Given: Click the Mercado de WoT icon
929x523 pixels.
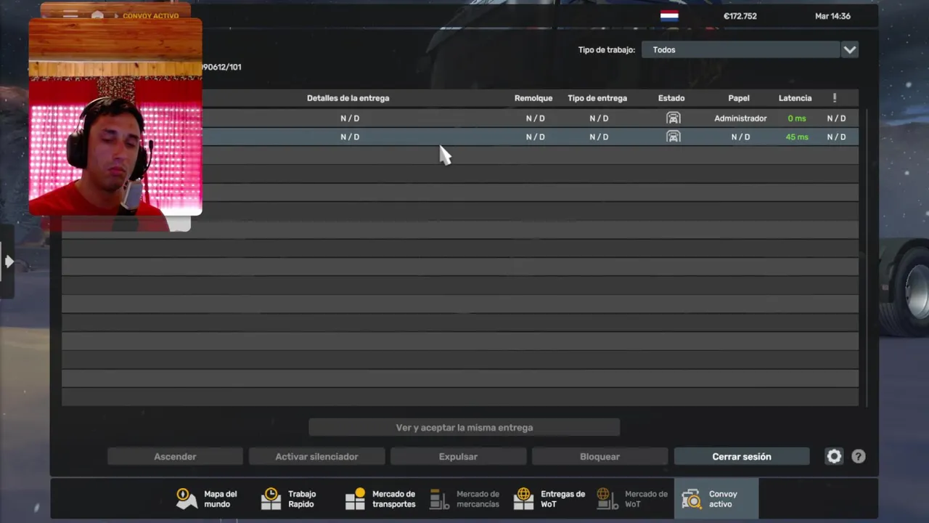Looking at the screenshot, I should (x=607, y=498).
